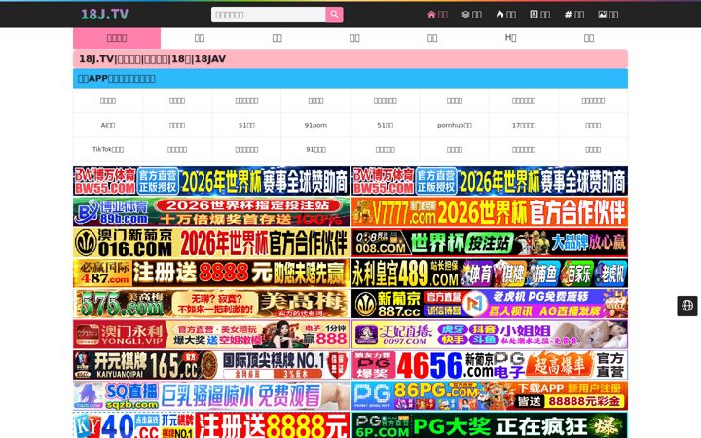Select the highlighted pink category tab
Image resolution: width=701 pixels, height=438 pixels.
click(x=117, y=38)
